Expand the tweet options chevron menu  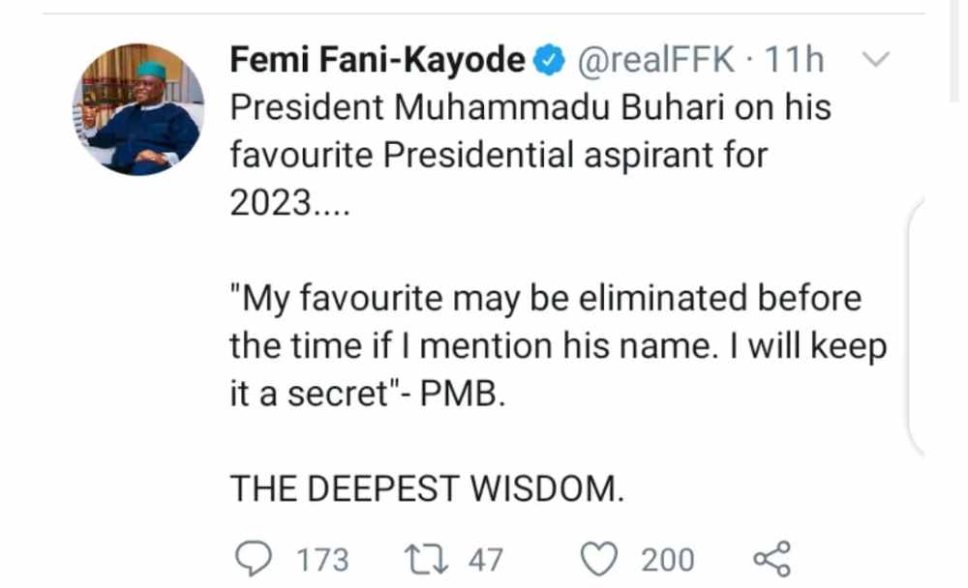[x=875, y=60]
